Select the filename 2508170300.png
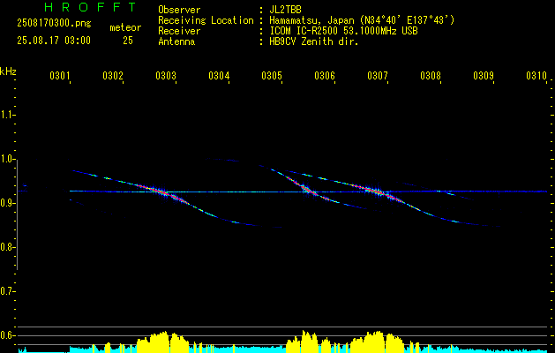Viewport: 555px width, 353px height. click(54, 24)
